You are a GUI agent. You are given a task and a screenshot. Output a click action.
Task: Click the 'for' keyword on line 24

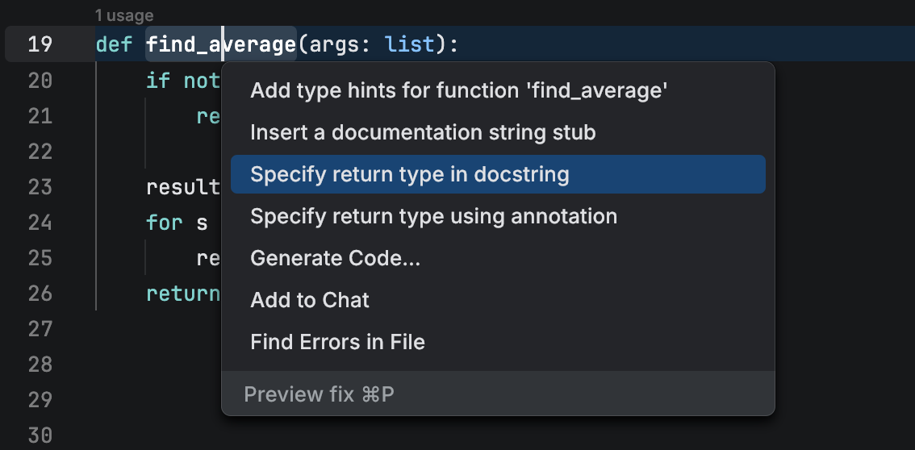164,223
